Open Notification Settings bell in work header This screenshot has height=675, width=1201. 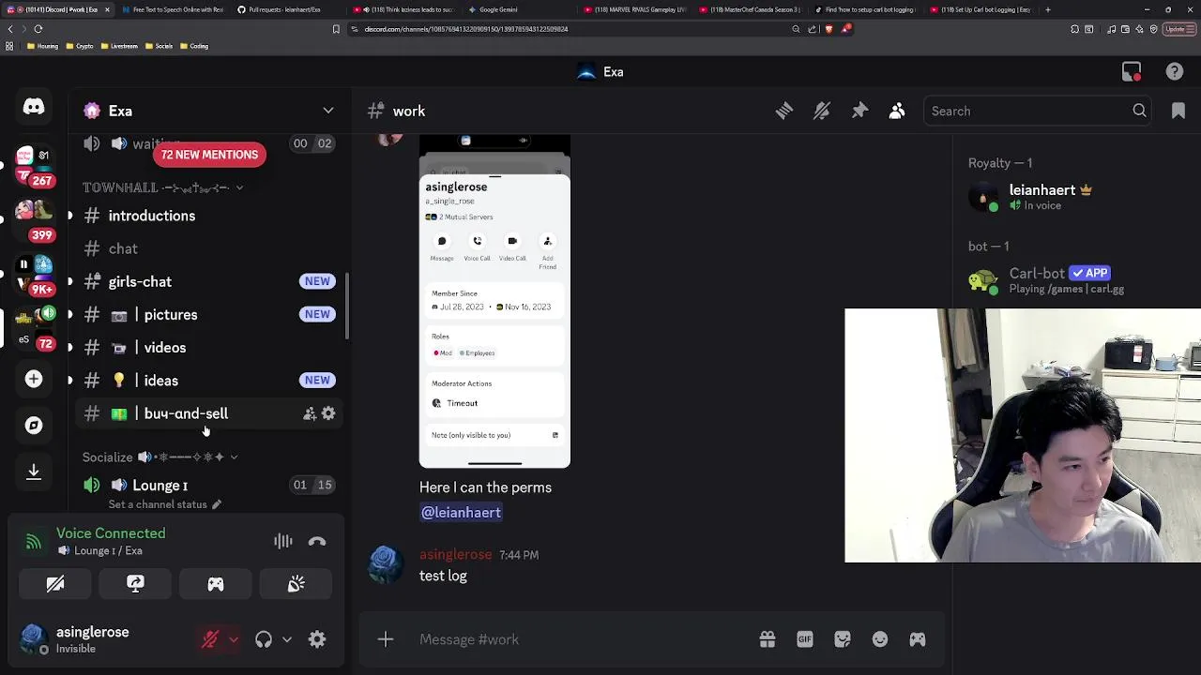click(822, 111)
